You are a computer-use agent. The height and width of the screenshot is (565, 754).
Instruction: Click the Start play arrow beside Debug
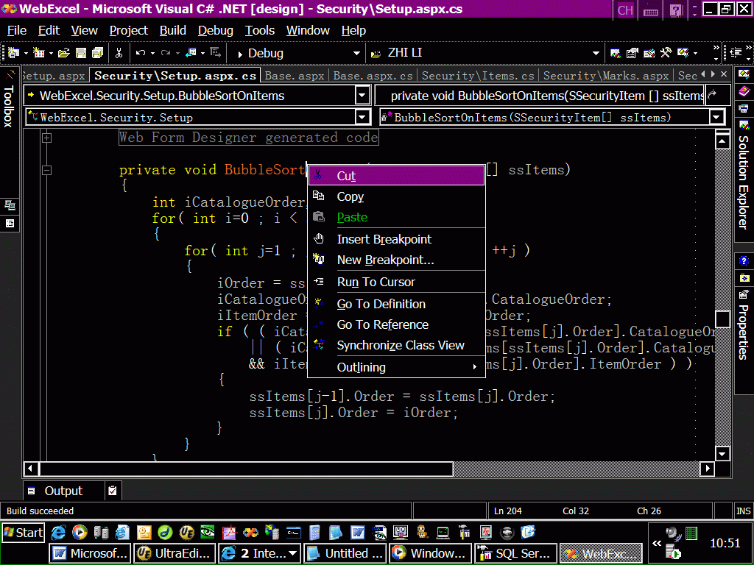(241, 54)
